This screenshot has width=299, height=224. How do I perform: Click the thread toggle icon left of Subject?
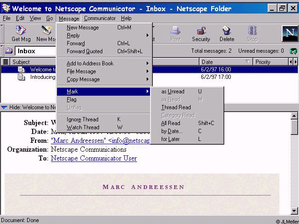(x=6, y=62)
